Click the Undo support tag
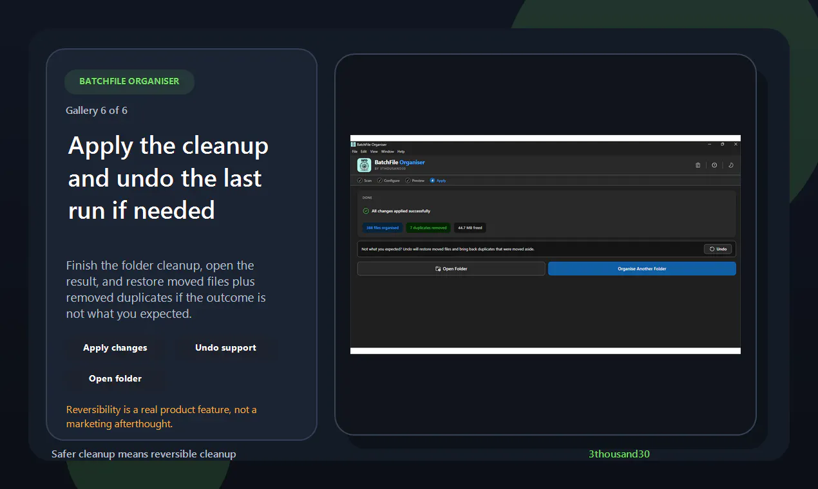The height and width of the screenshot is (489, 818). pyautogui.click(x=225, y=348)
